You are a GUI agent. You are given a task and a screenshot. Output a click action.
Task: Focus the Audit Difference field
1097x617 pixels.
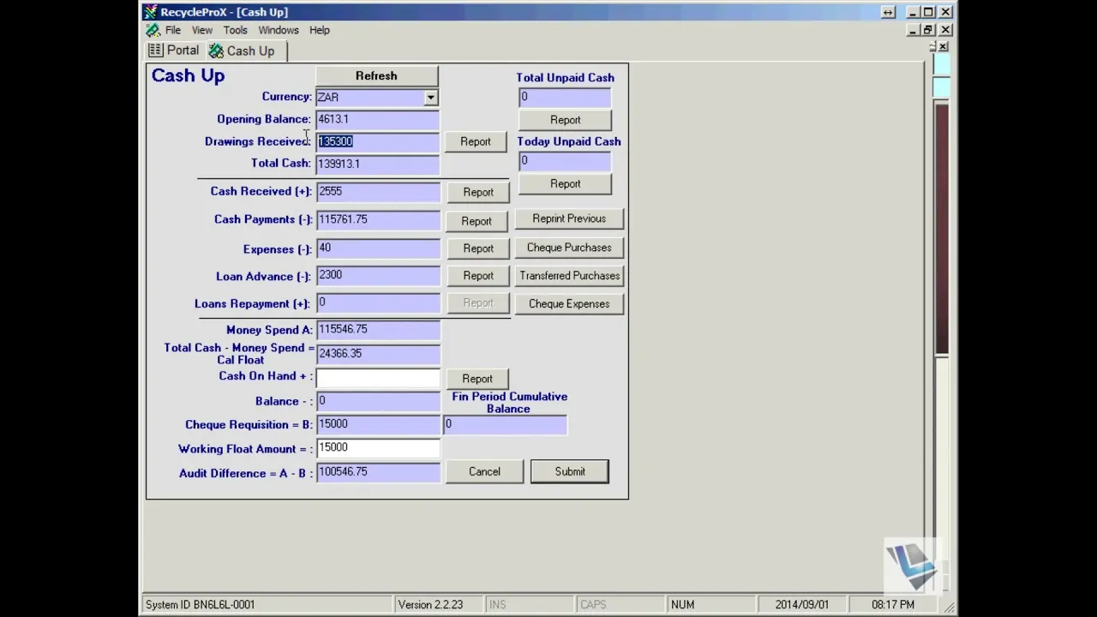tap(377, 472)
